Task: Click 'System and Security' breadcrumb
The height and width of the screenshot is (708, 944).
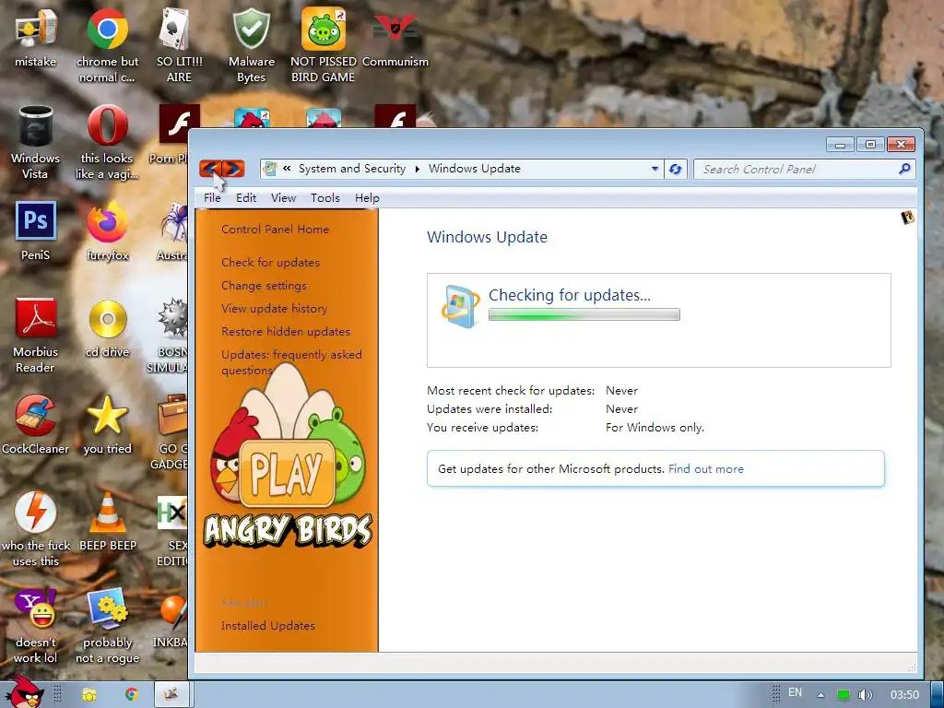Action: (x=352, y=169)
